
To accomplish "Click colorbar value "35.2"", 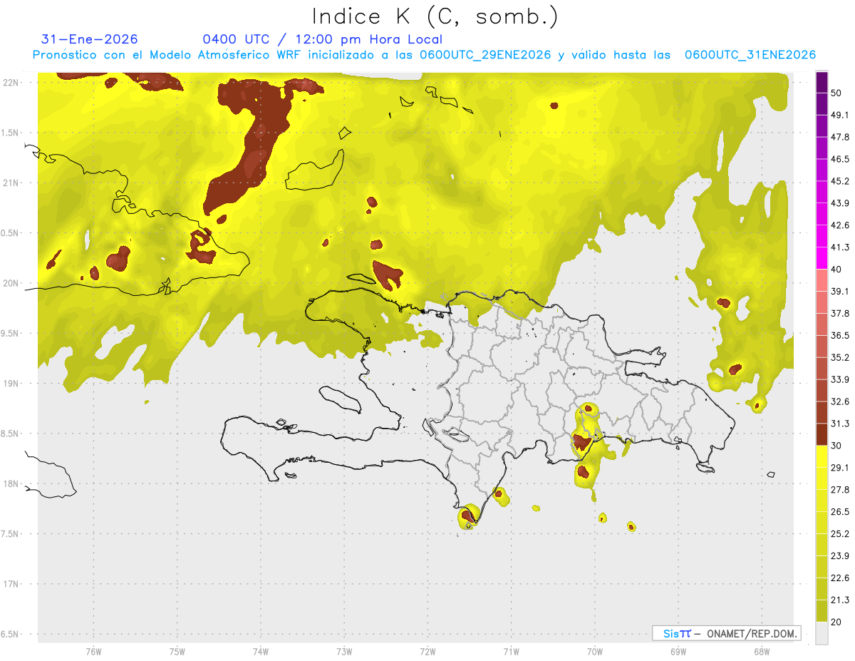I will [x=839, y=357].
